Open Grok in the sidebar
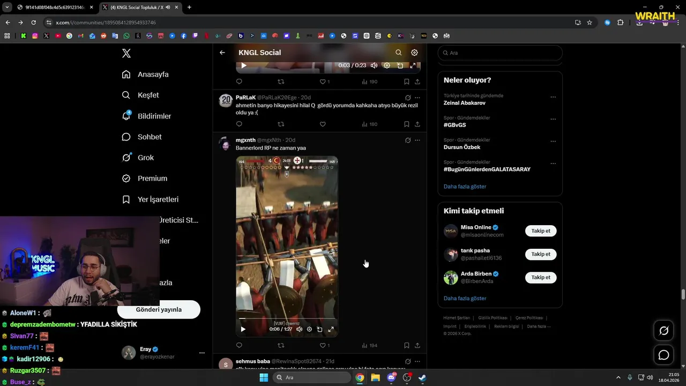This screenshot has height=386, width=686. coord(138,158)
